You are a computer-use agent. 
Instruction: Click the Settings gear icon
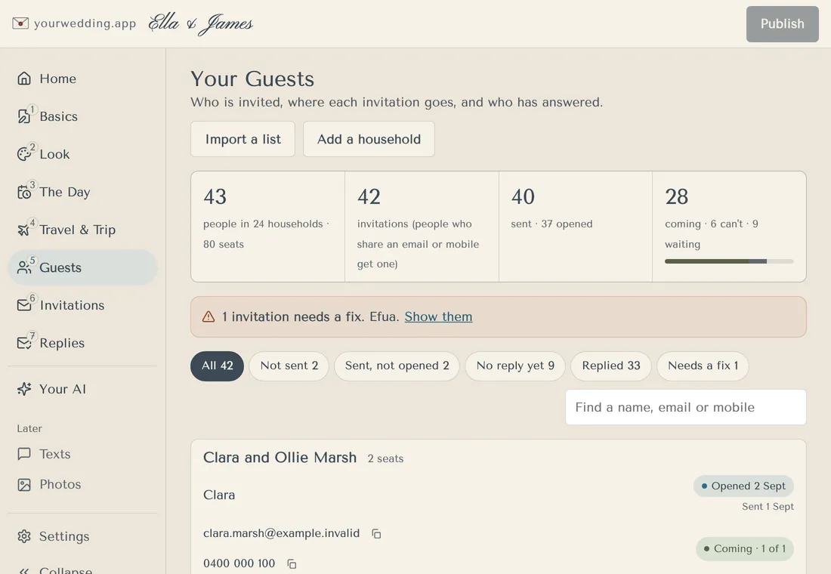click(24, 536)
